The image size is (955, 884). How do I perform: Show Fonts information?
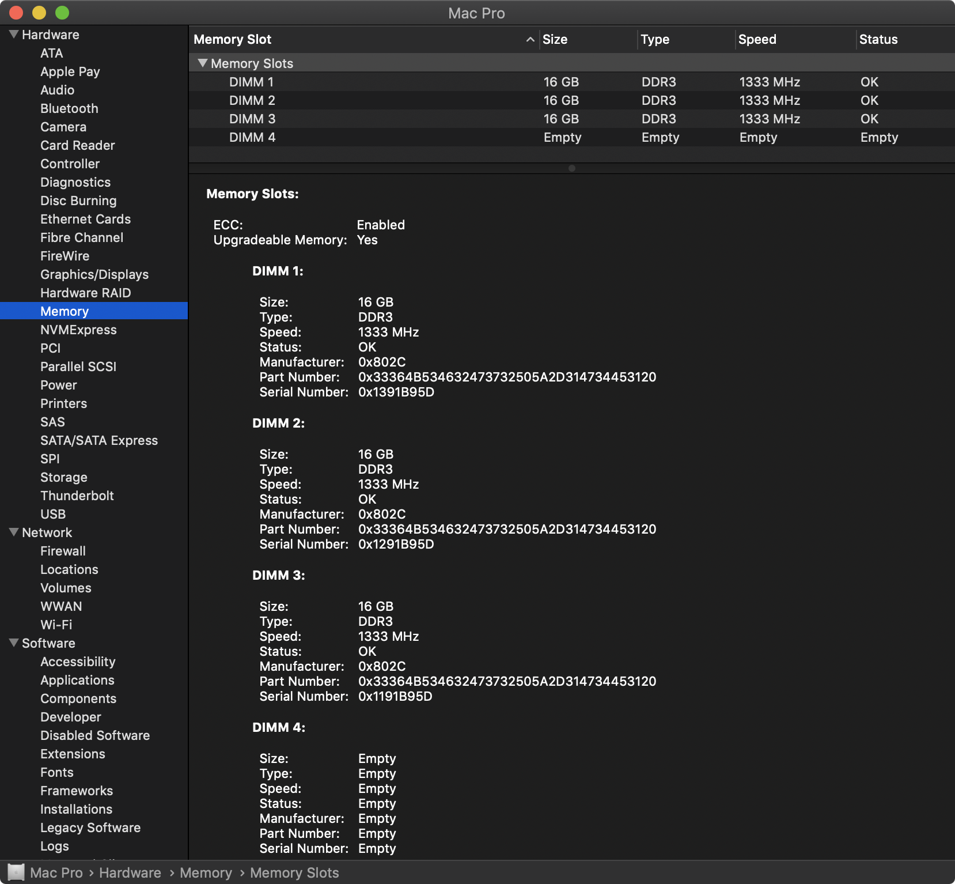57,772
